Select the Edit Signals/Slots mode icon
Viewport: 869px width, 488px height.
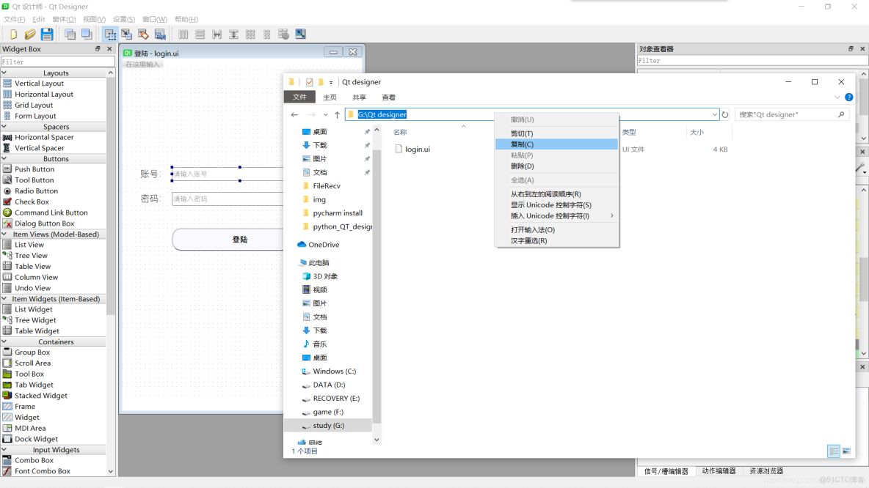(x=126, y=34)
